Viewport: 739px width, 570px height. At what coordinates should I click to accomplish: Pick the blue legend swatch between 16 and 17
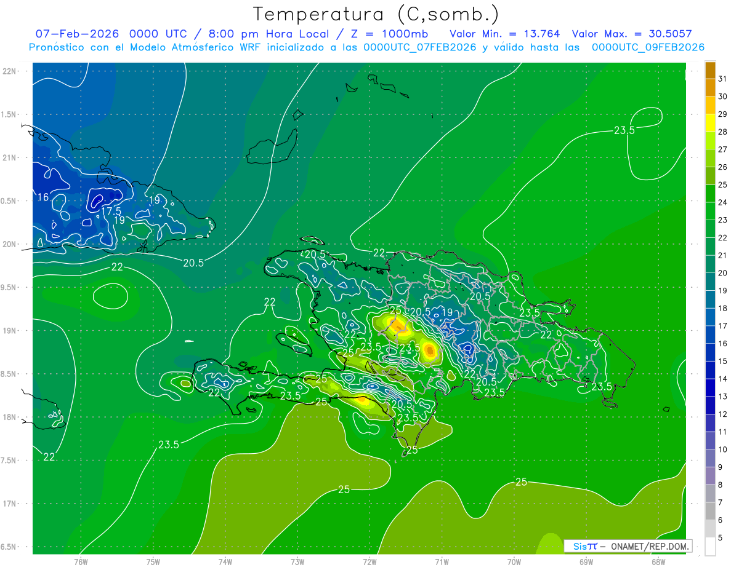click(710, 334)
